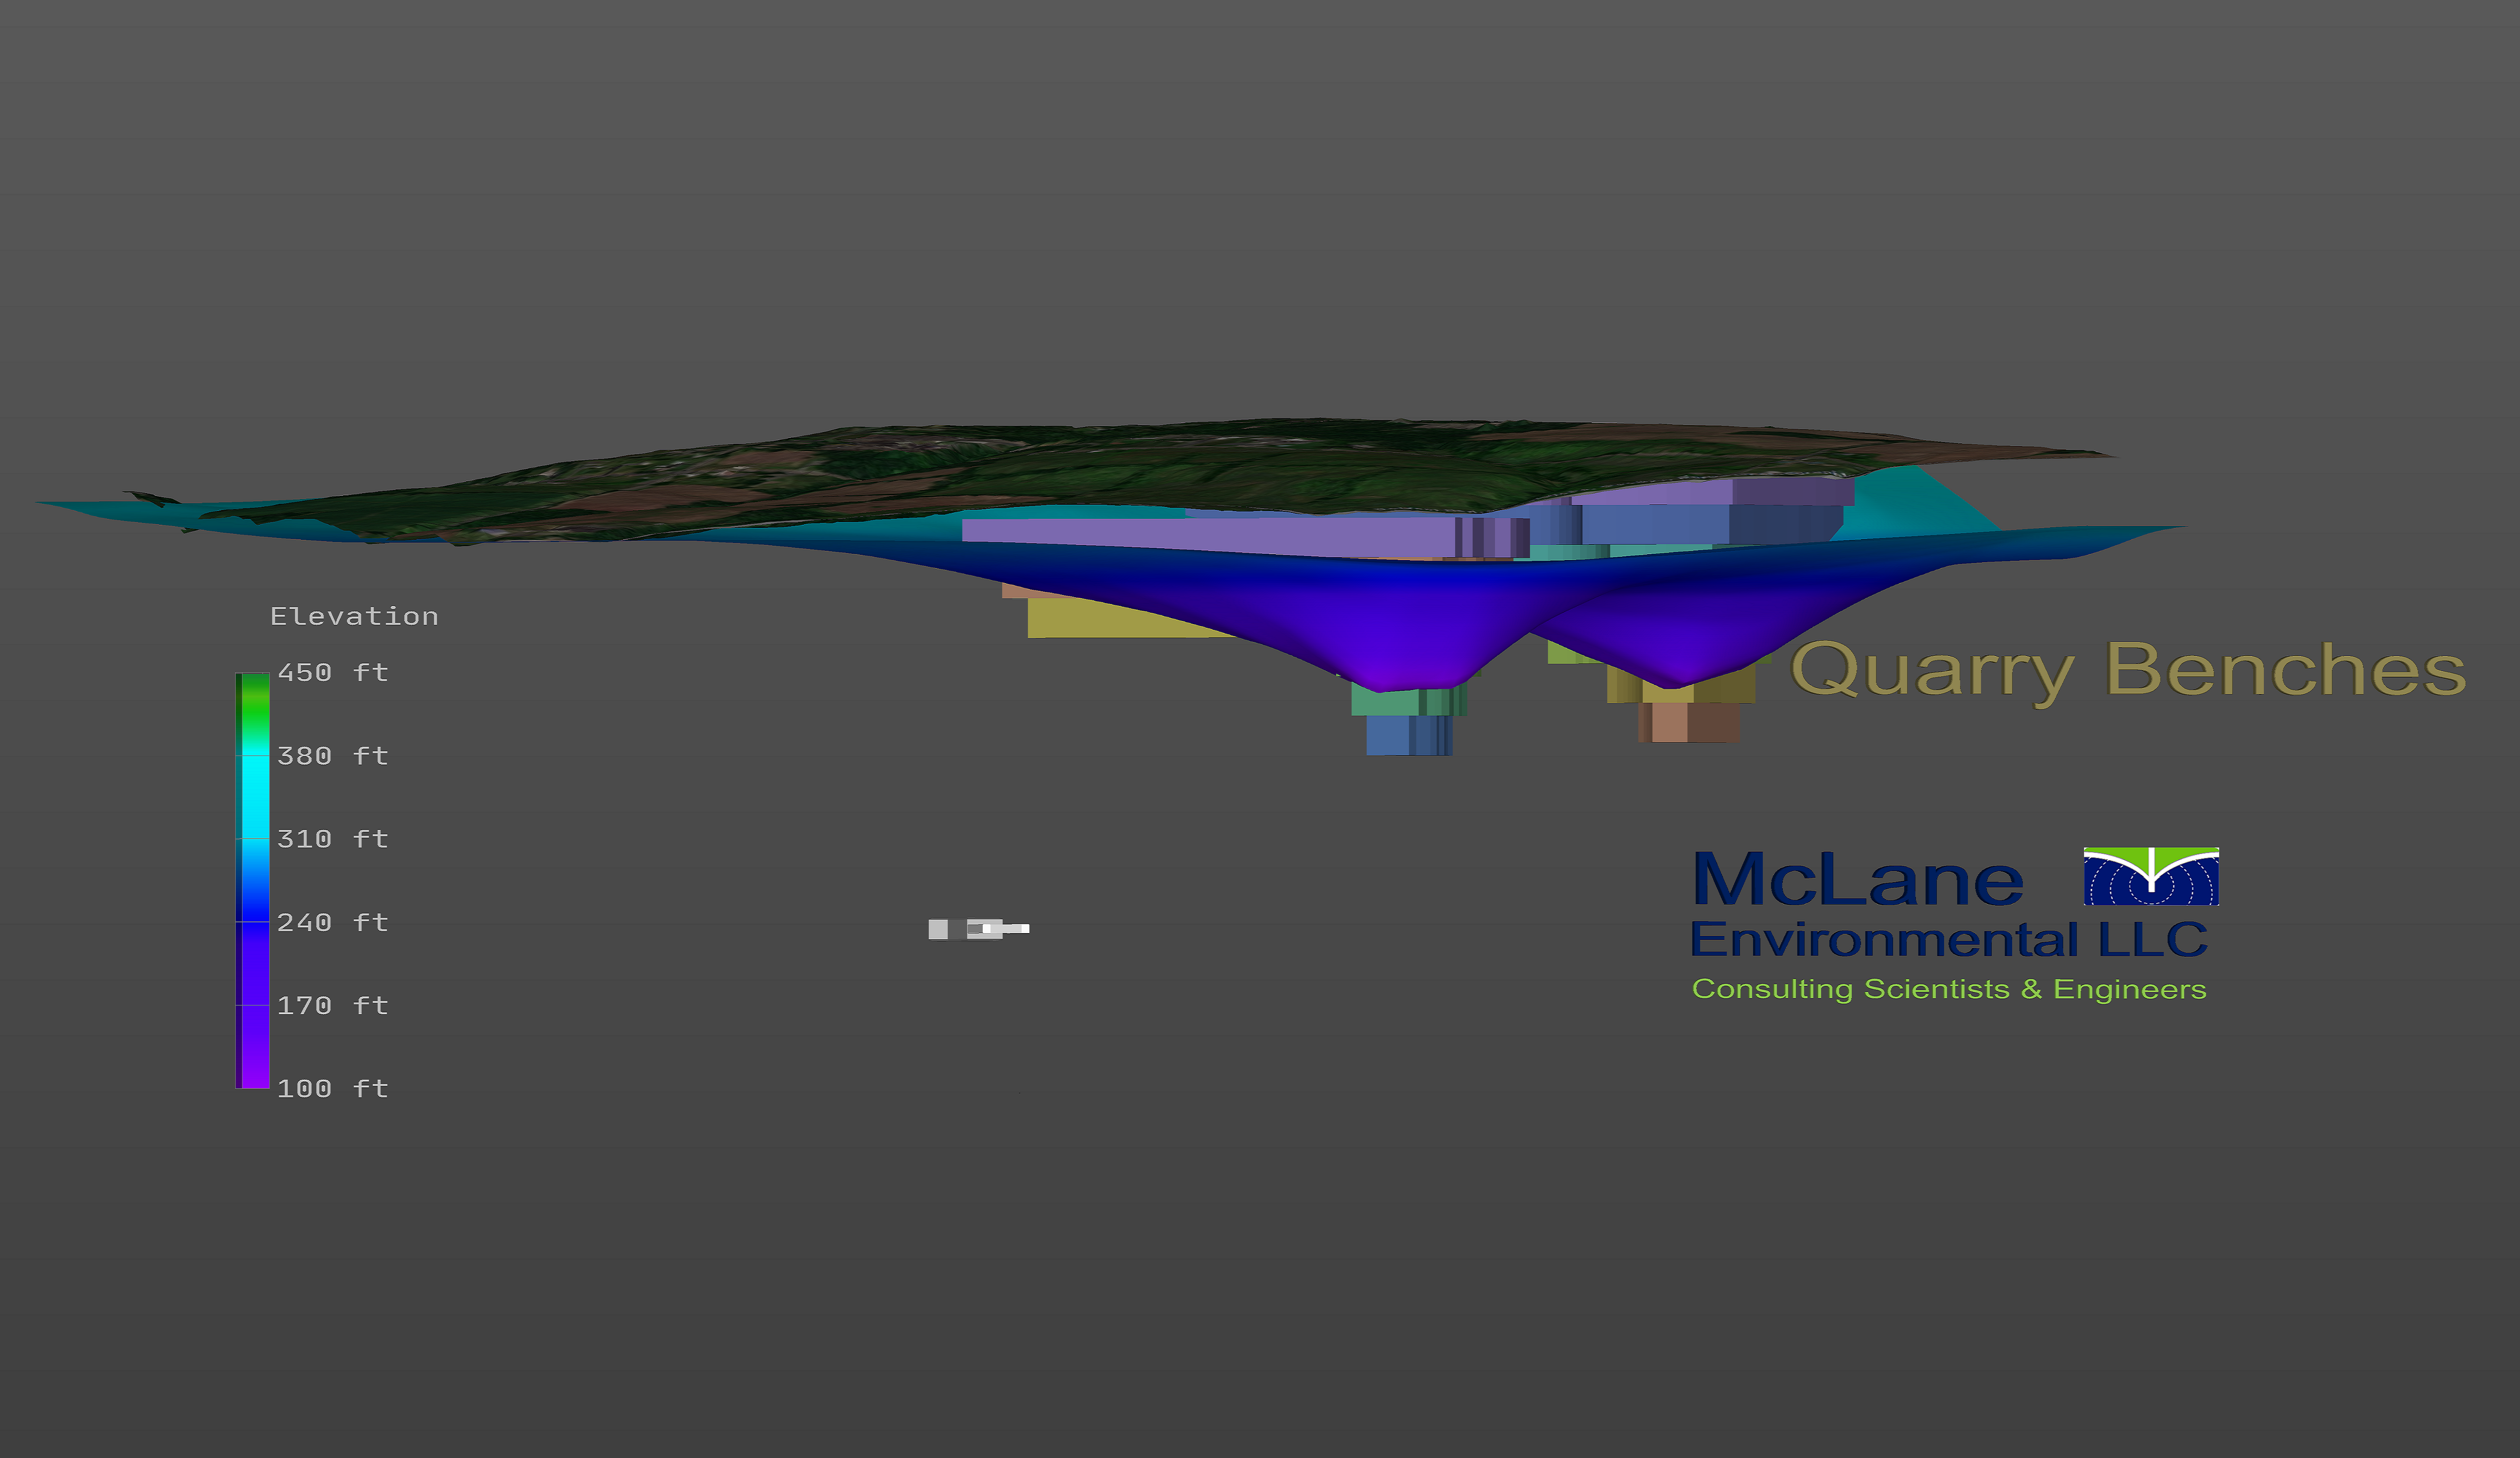2520x1458 pixels.
Task: Open the 450 ft elevation level entry
Action: click(x=333, y=672)
